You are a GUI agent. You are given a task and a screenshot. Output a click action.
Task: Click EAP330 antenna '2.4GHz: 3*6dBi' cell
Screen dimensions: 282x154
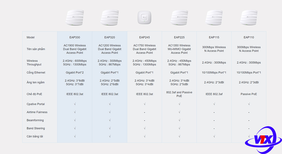pyautogui.click(x=75, y=81)
